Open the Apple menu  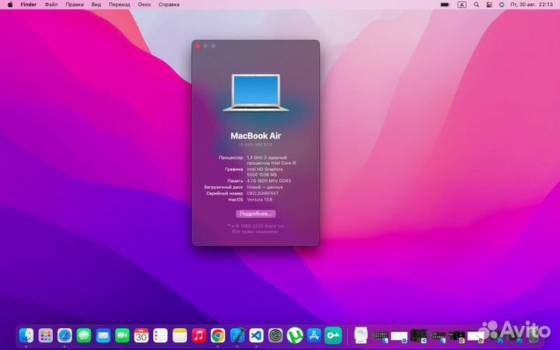(10, 5)
